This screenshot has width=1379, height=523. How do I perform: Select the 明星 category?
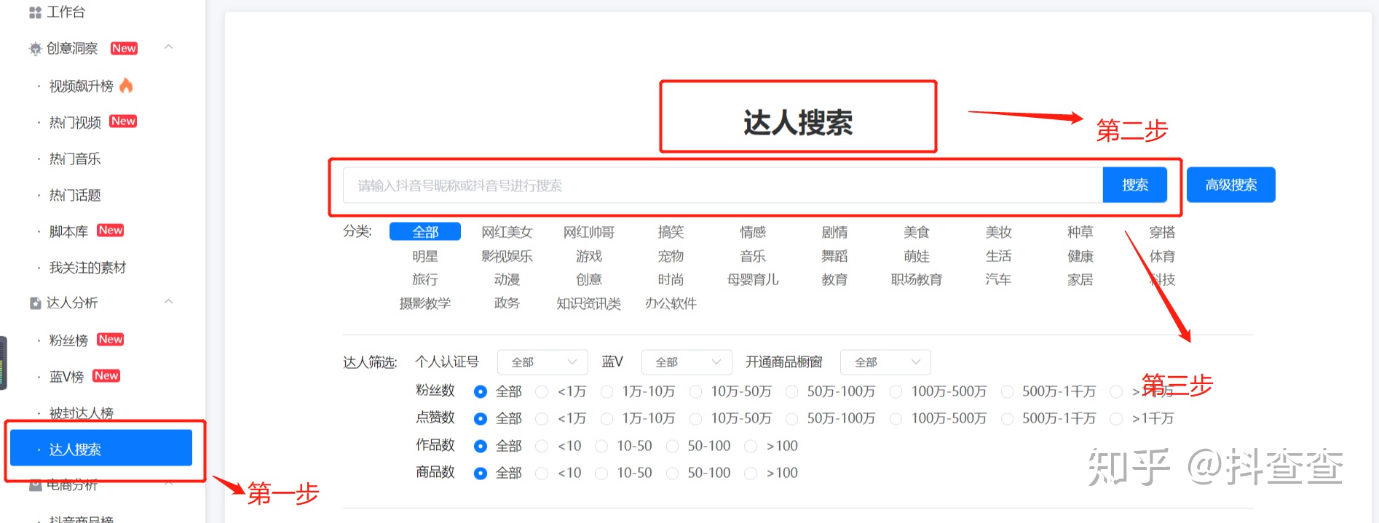[425, 256]
